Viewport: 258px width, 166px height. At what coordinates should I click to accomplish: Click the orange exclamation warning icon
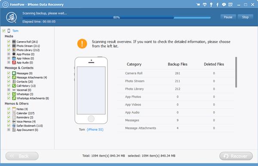point(82,44)
